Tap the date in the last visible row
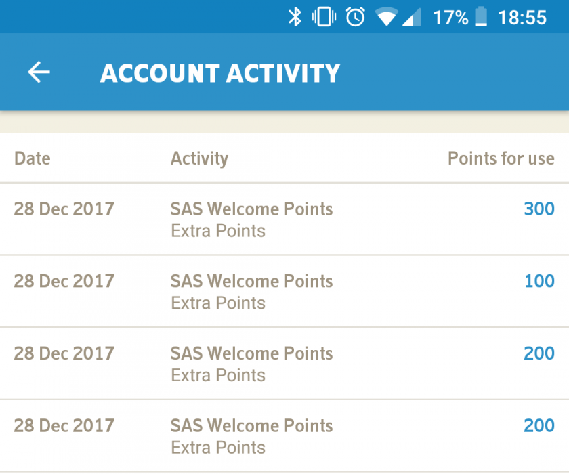This screenshot has height=474, width=569. click(64, 425)
